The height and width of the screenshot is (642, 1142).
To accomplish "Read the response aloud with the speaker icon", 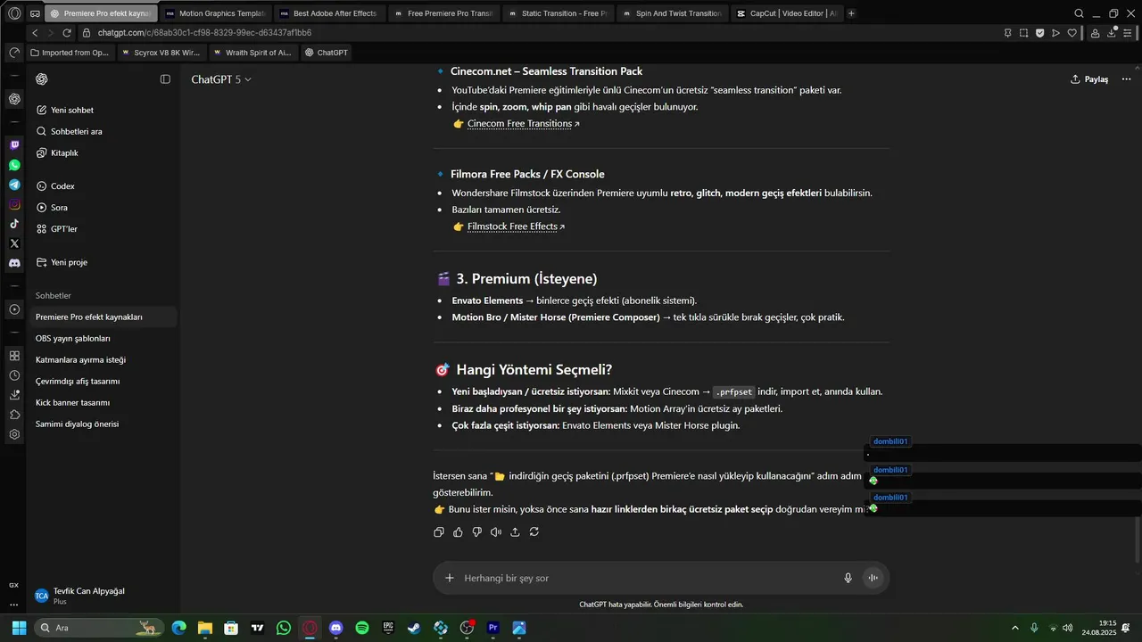I will pyautogui.click(x=496, y=532).
